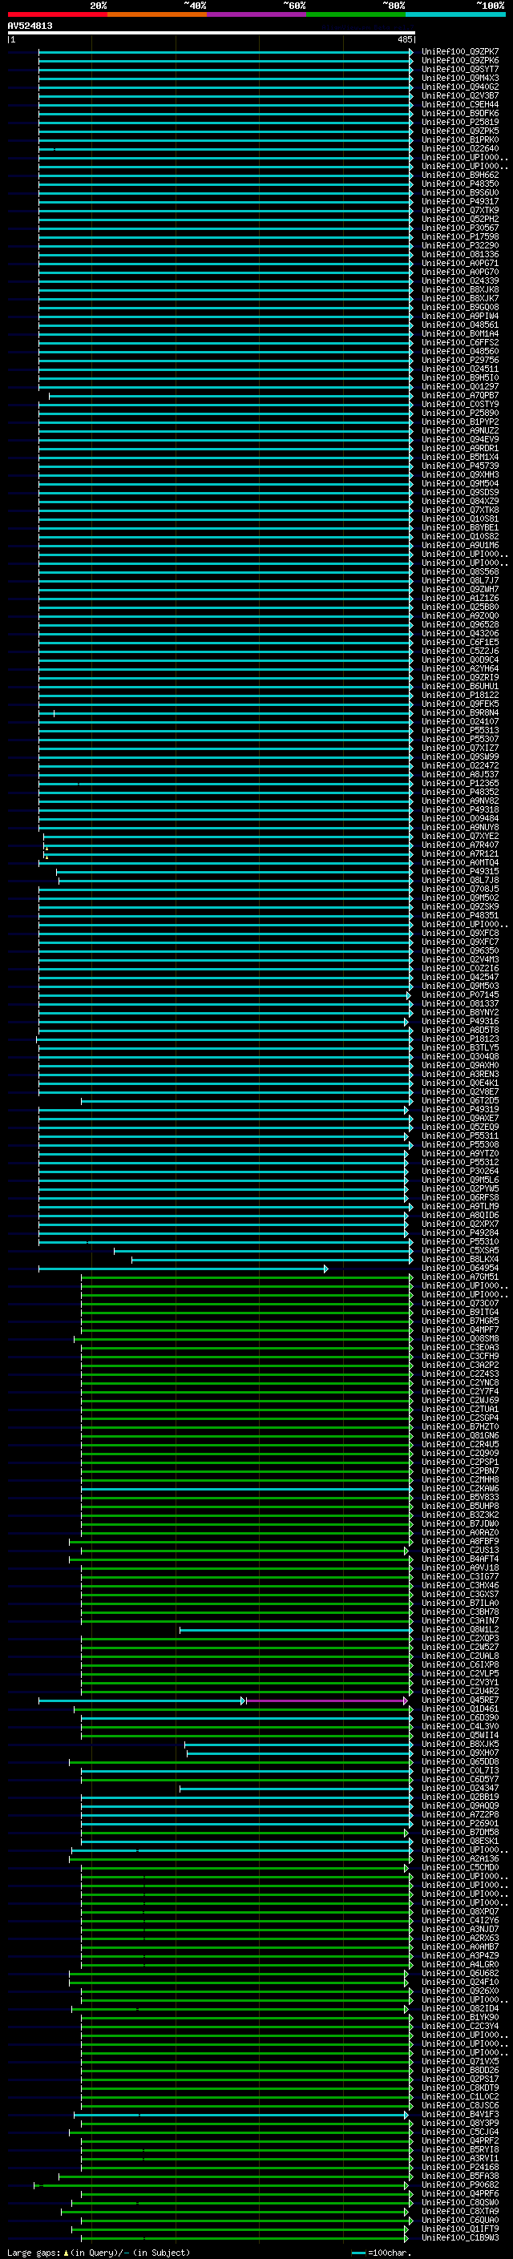The height and width of the screenshot is (2259, 513).
Task: Open hit UniRef100_C9EH44
Action: [460, 104]
